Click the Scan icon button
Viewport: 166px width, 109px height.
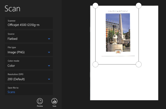[x=54, y=101]
